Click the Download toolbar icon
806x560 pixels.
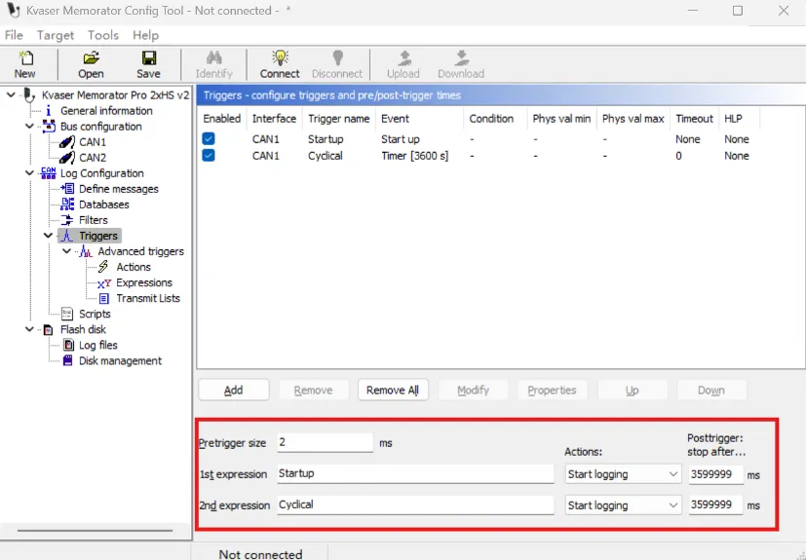click(x=461, y=57)
